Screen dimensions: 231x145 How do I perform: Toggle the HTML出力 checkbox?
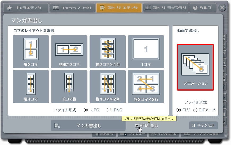[137, 126]
